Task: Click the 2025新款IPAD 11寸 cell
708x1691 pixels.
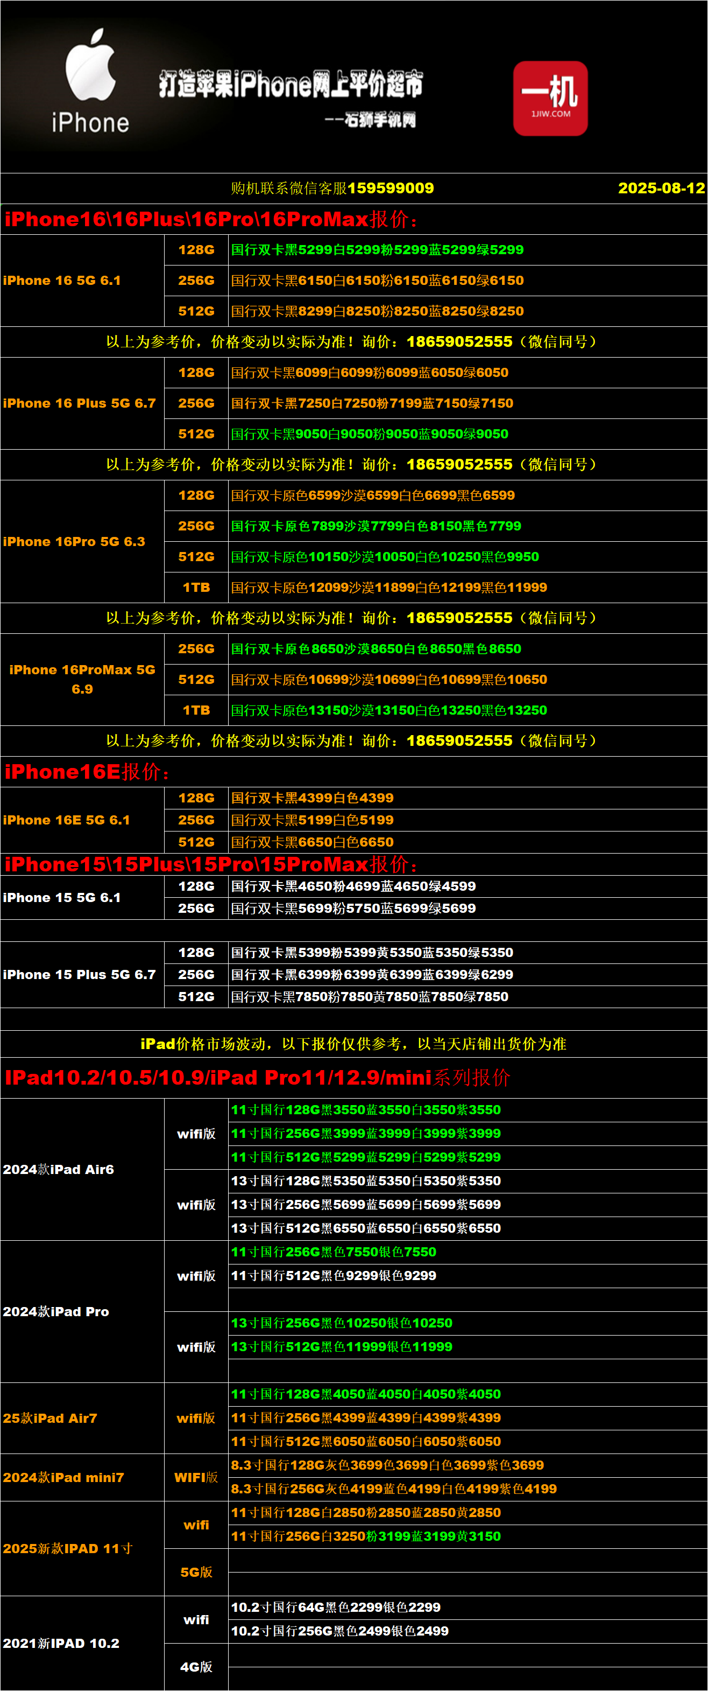Action: coord(82,1548)
